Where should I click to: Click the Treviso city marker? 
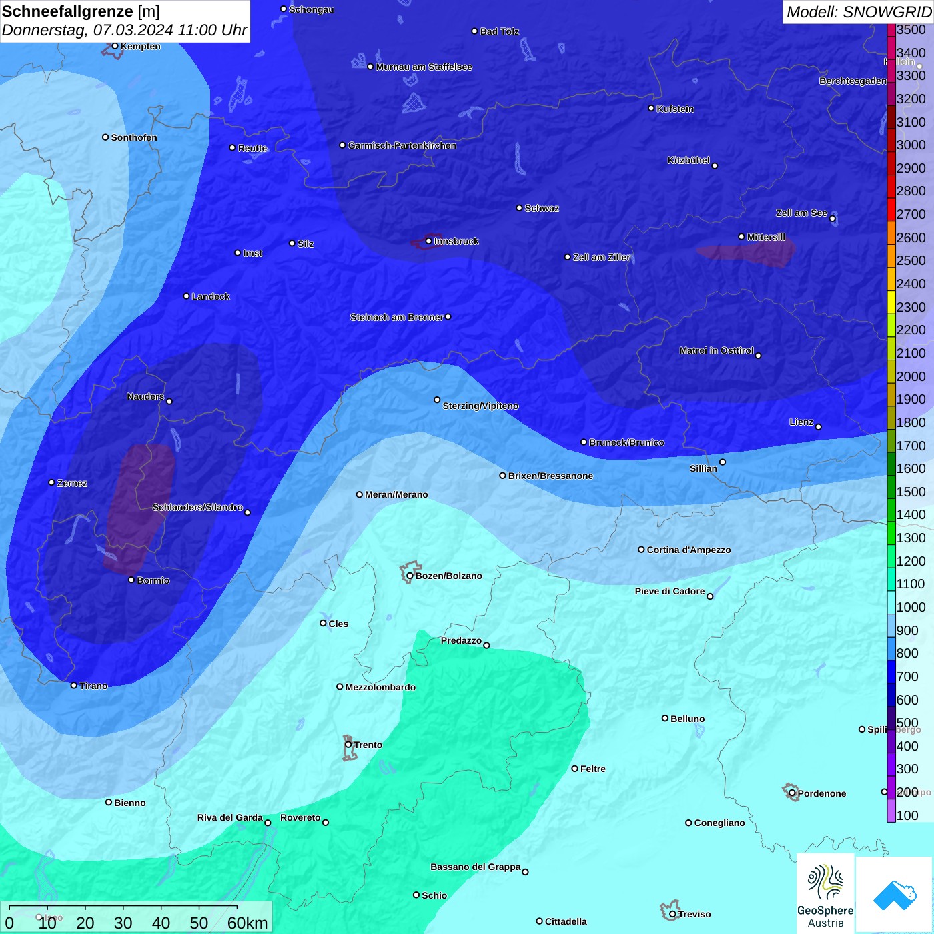click(672, 914)
